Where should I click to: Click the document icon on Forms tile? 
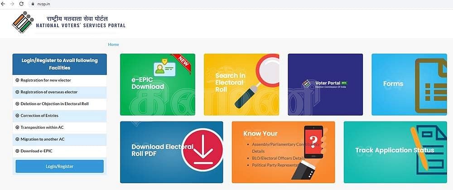[x=431, y=86]
